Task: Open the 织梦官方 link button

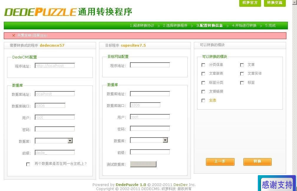Action: pyautogui.click(x=250, y=3)
